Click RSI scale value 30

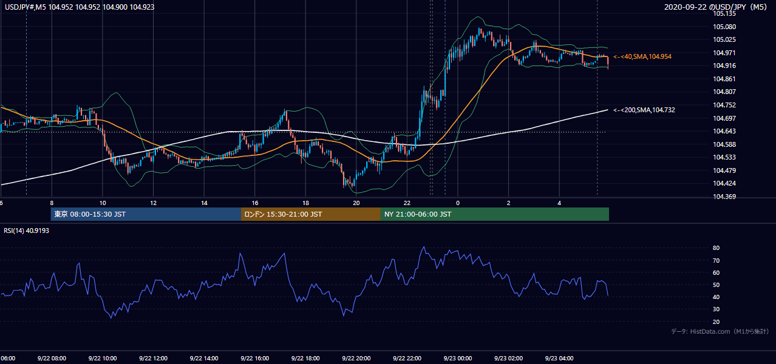pos(716,309)
